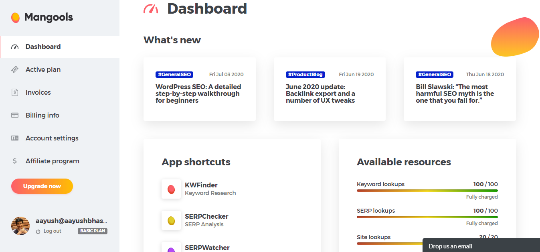The width and height of the screenshot is (540, 252).
Task: Click the Keyword lookups progress bar
Action: point(427,191)
